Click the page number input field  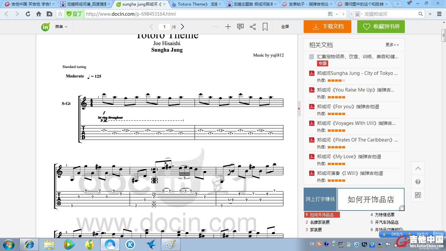[164, 27]
